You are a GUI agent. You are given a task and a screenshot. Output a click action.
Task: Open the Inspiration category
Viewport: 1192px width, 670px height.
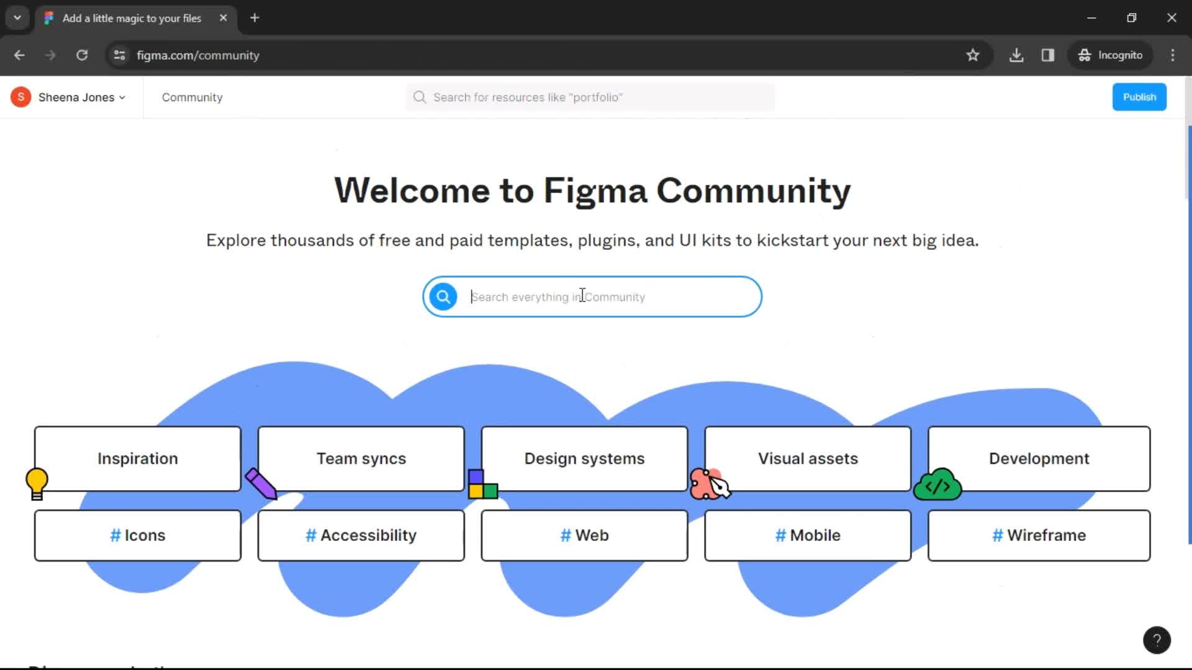click(138, 458)
